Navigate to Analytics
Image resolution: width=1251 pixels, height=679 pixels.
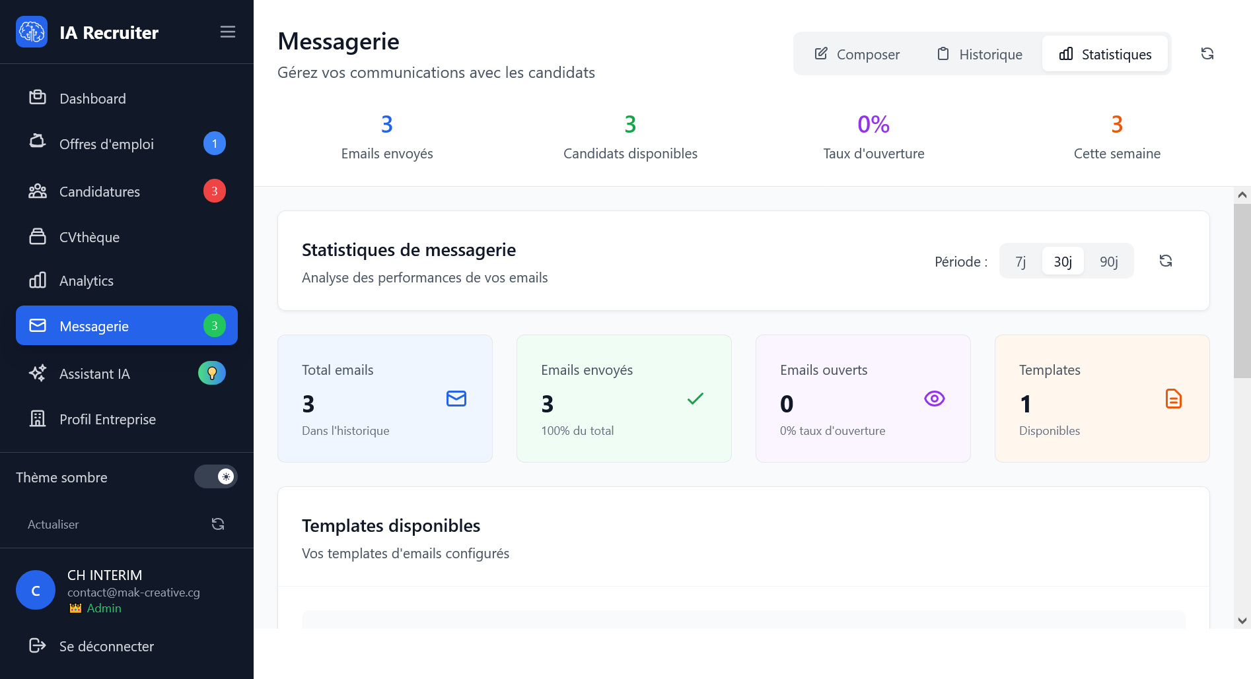click(86, 280)
